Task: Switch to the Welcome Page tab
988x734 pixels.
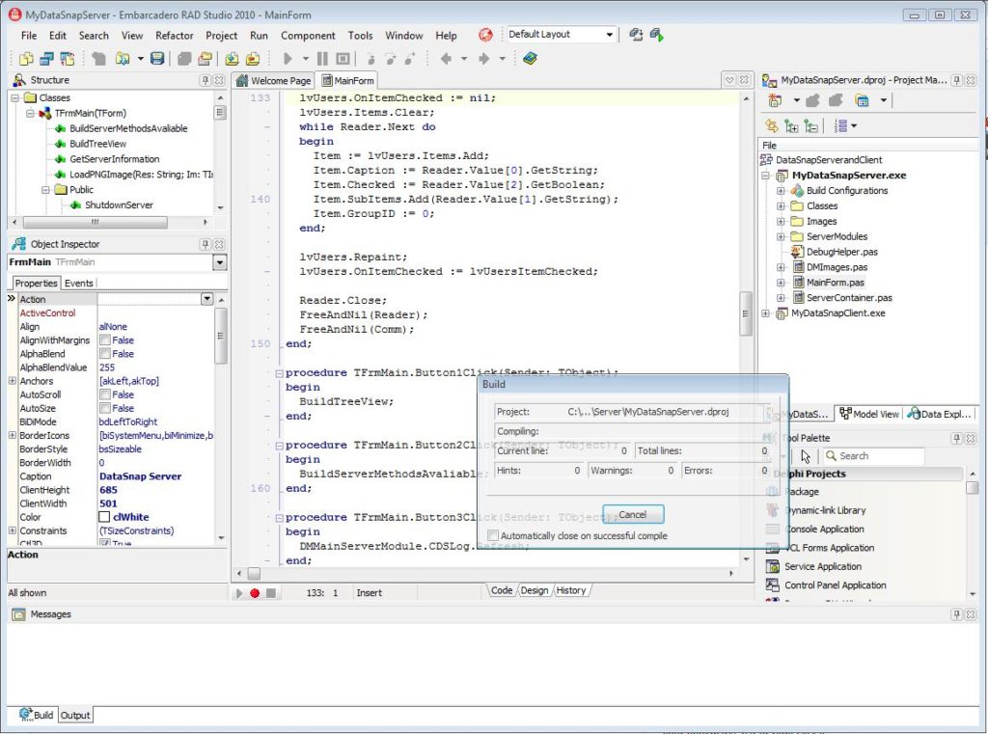Action: [x=279, y=80]
